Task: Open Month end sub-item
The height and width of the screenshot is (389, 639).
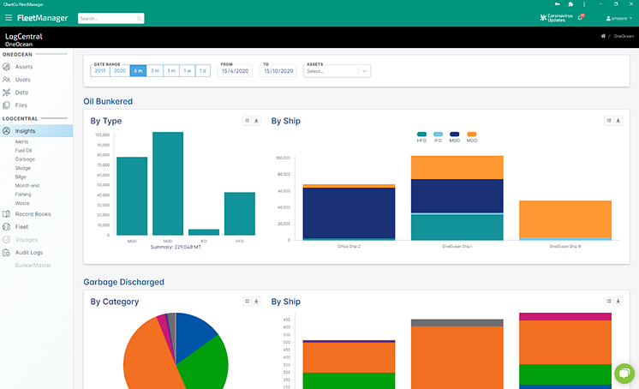Action: point(27,186)
